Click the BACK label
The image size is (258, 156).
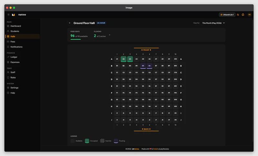point(146,129)
